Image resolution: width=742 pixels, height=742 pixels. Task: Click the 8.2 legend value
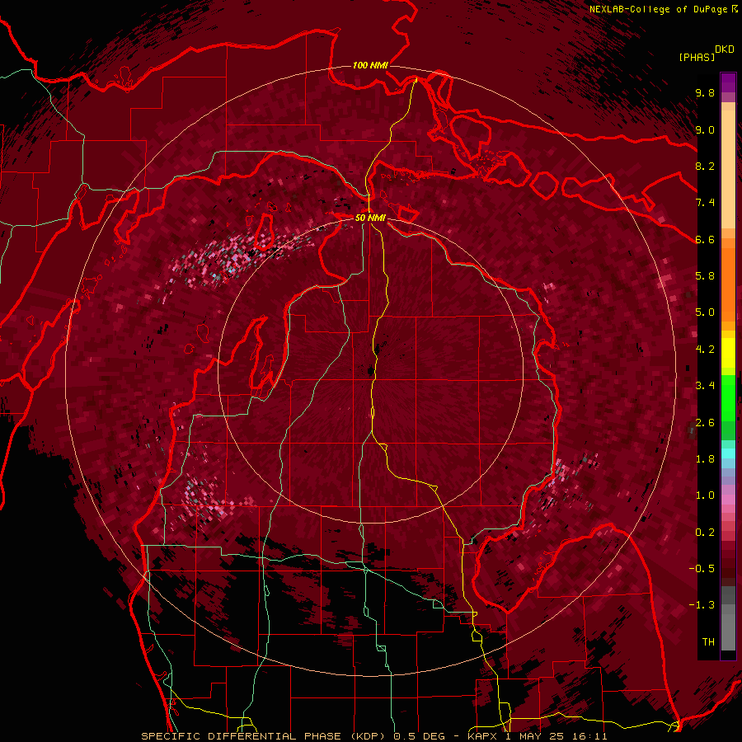(x=705, y=166)
